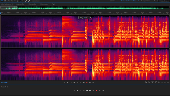
Task: Fast forward in the Transport panel
Action: [x=90, y=91]
